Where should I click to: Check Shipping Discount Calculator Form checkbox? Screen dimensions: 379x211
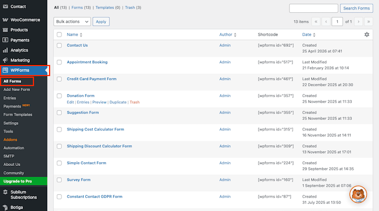tap(59, 146)
